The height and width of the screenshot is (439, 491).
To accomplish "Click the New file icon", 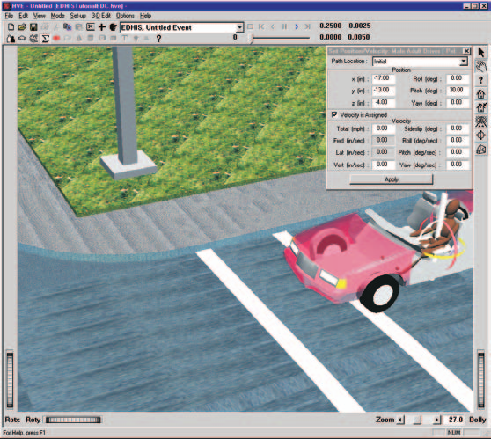I will [11, 27].
